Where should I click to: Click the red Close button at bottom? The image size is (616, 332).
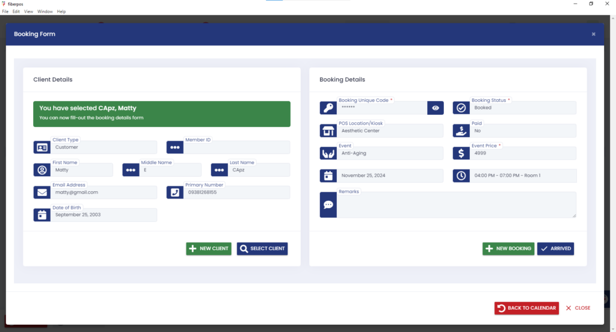(x=578, y=308)
